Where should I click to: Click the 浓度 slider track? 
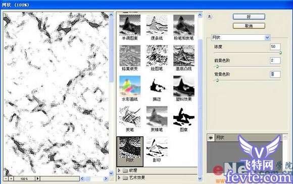248,53
